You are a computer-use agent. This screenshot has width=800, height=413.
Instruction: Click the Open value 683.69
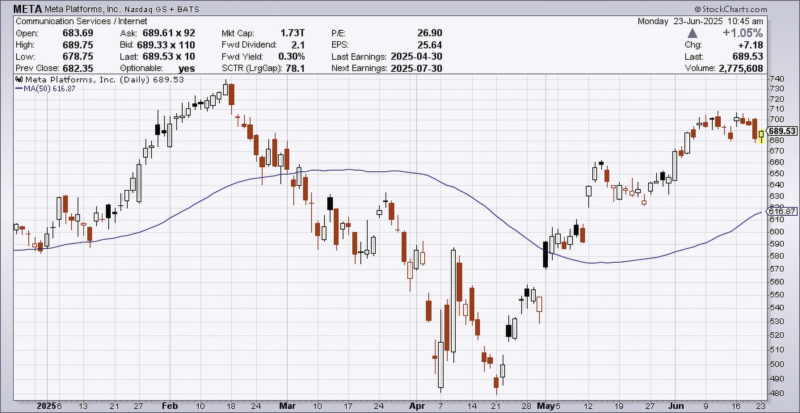[x=78, y=33]
